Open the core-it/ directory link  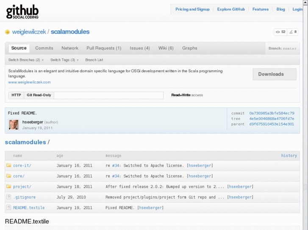click(x=22, y=165)
